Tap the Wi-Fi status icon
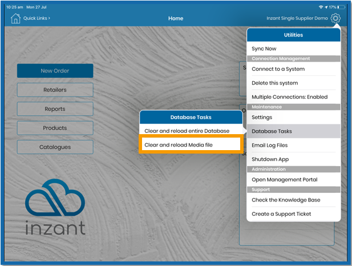Screen dimensions: 352x266 [x=321, y=7]
